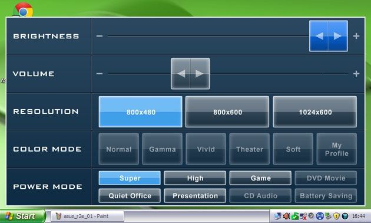This screenshot has height=223, width=371.
Task: Click the Volume minus sign
Action: 100,74
